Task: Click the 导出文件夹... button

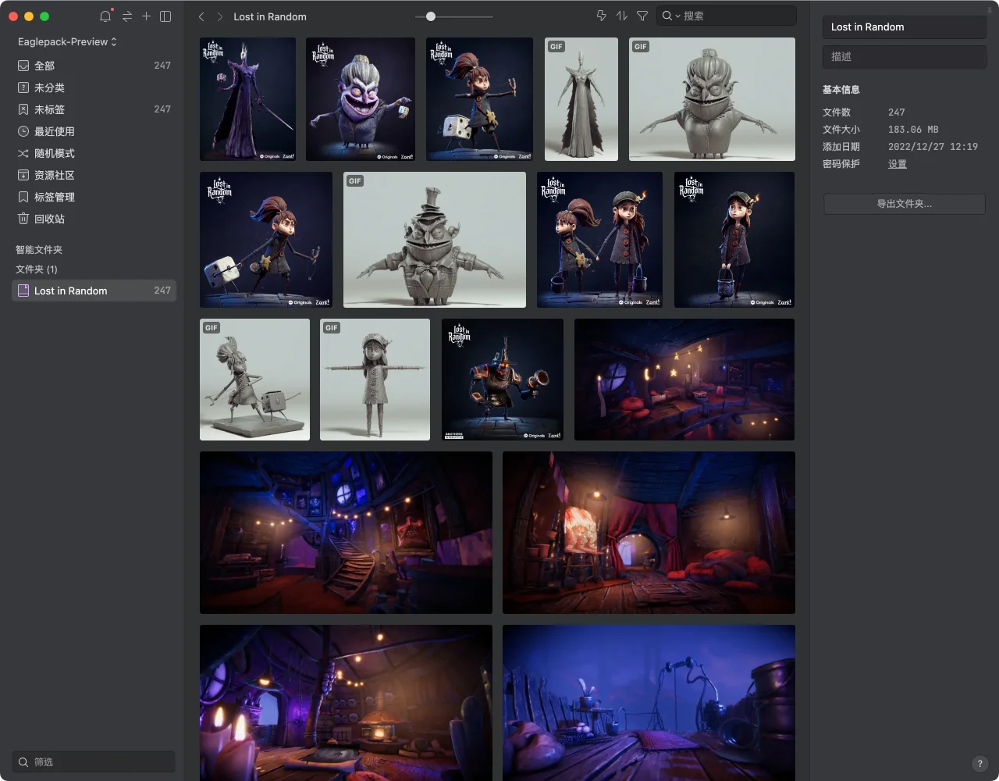Action: [904, 204]
